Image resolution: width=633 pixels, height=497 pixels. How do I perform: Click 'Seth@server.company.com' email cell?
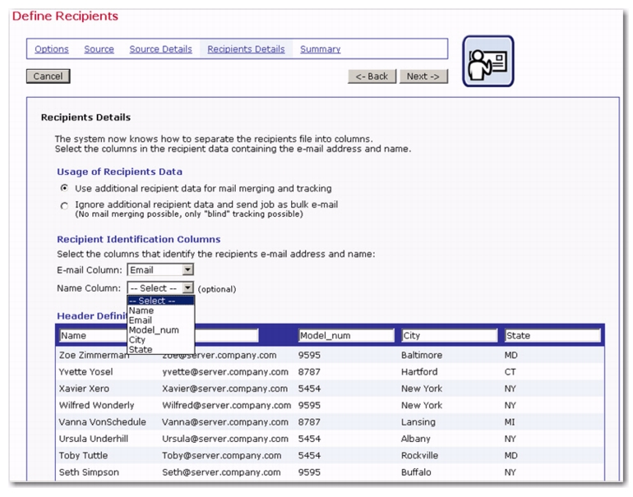(221, 472)
